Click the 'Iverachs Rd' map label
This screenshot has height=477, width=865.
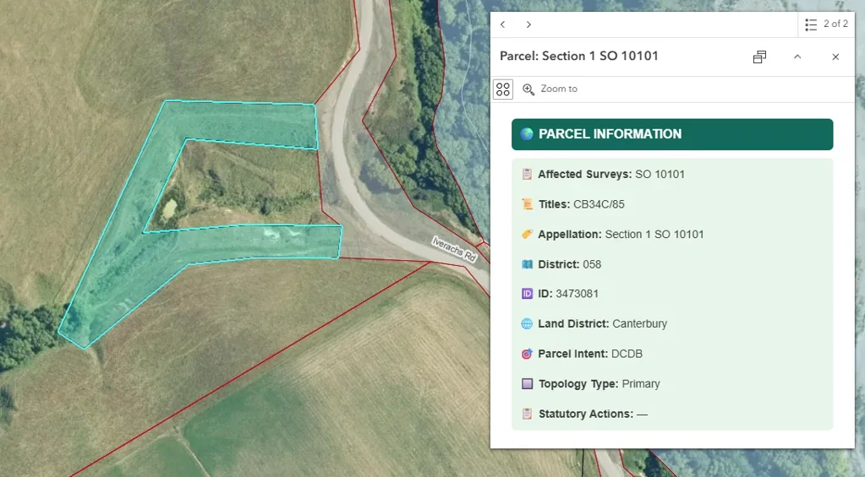(x=454, y=249)
